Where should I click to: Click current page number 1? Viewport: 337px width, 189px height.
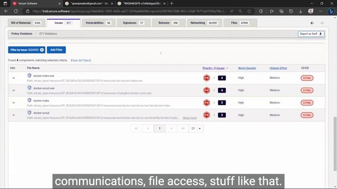tap(160, 128)
